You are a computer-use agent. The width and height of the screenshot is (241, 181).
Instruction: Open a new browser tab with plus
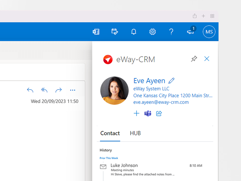[203, 16]
